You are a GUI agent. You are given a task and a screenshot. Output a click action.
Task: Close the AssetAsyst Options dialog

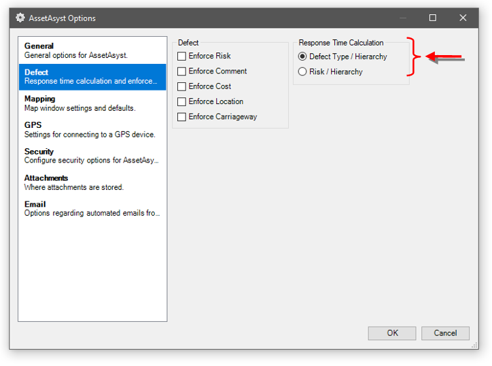(x=463, y=18)
